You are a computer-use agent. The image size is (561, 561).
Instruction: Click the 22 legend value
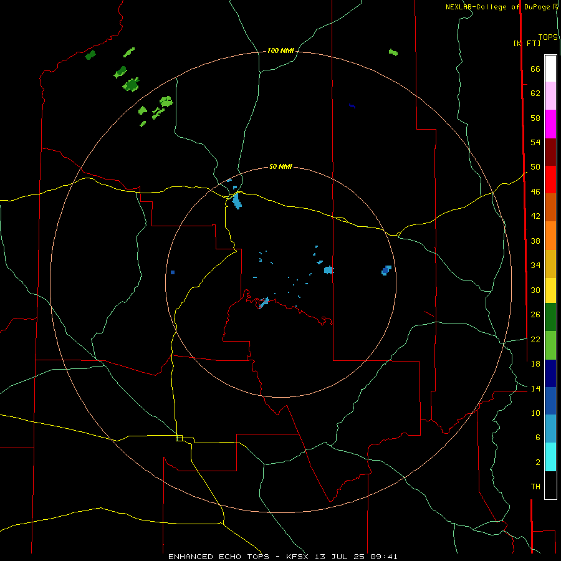535,339
